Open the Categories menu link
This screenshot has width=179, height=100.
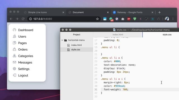pyautogui.click(x=25, y=56)
